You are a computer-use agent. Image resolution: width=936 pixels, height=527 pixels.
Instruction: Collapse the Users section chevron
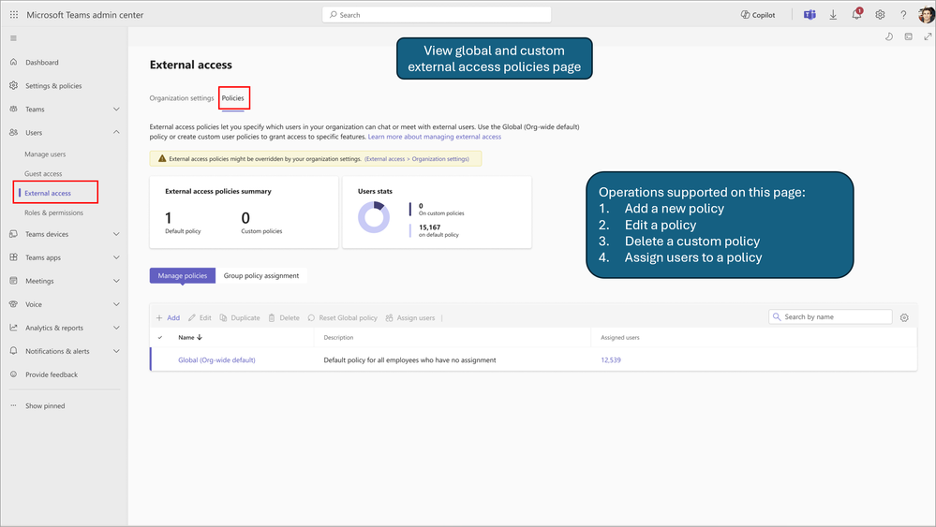click(116, 132)
